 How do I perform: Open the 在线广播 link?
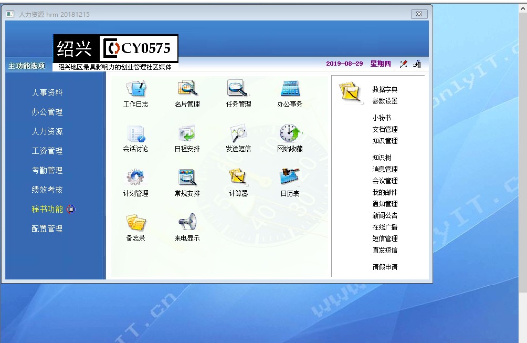385,227
